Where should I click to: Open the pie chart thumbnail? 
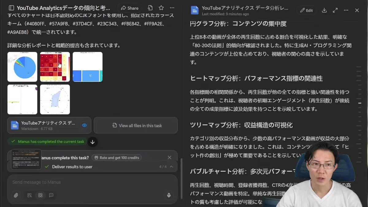point(22,67)
